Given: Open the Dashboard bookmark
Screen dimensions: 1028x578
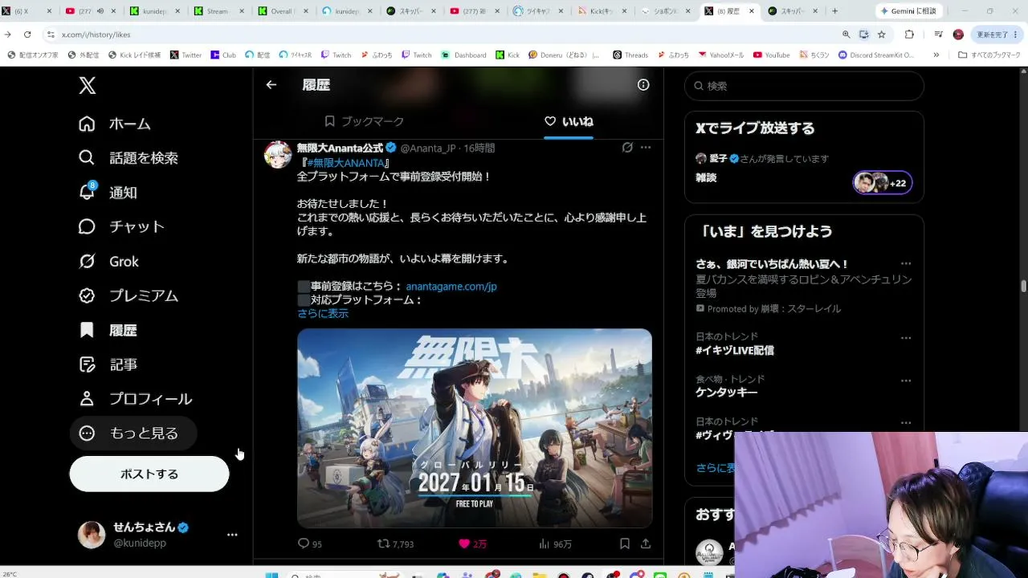Looking at the screenshot, I should click(464, 55).
